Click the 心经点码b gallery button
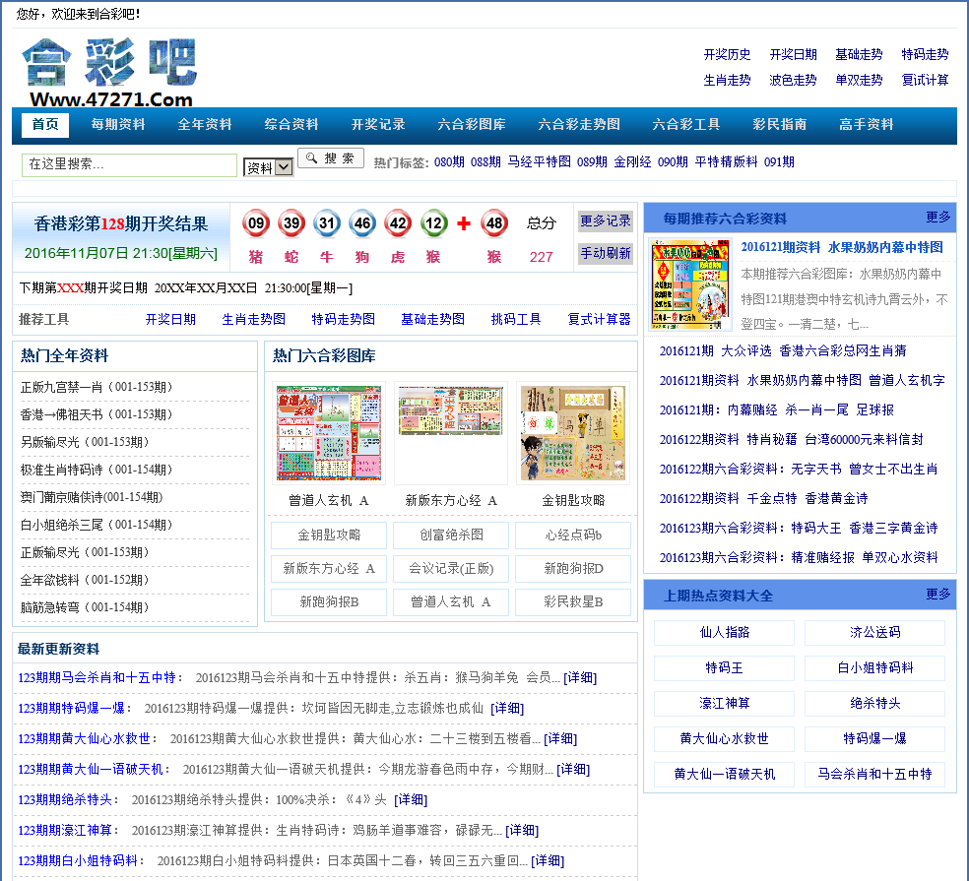 (573, 535)
